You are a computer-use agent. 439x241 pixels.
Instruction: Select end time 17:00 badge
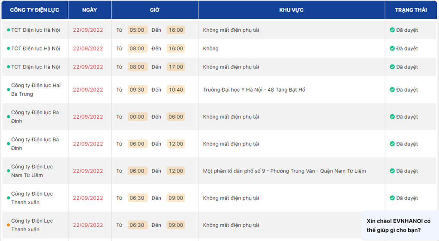(x=176, y=67)
